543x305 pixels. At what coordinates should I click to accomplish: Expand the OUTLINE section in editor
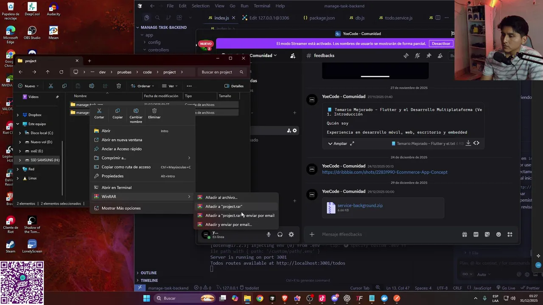tap(148, 273)
